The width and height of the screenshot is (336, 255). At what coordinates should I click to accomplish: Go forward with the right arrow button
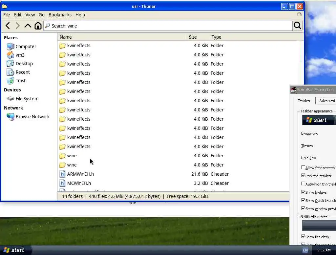(x=18, y=26)
